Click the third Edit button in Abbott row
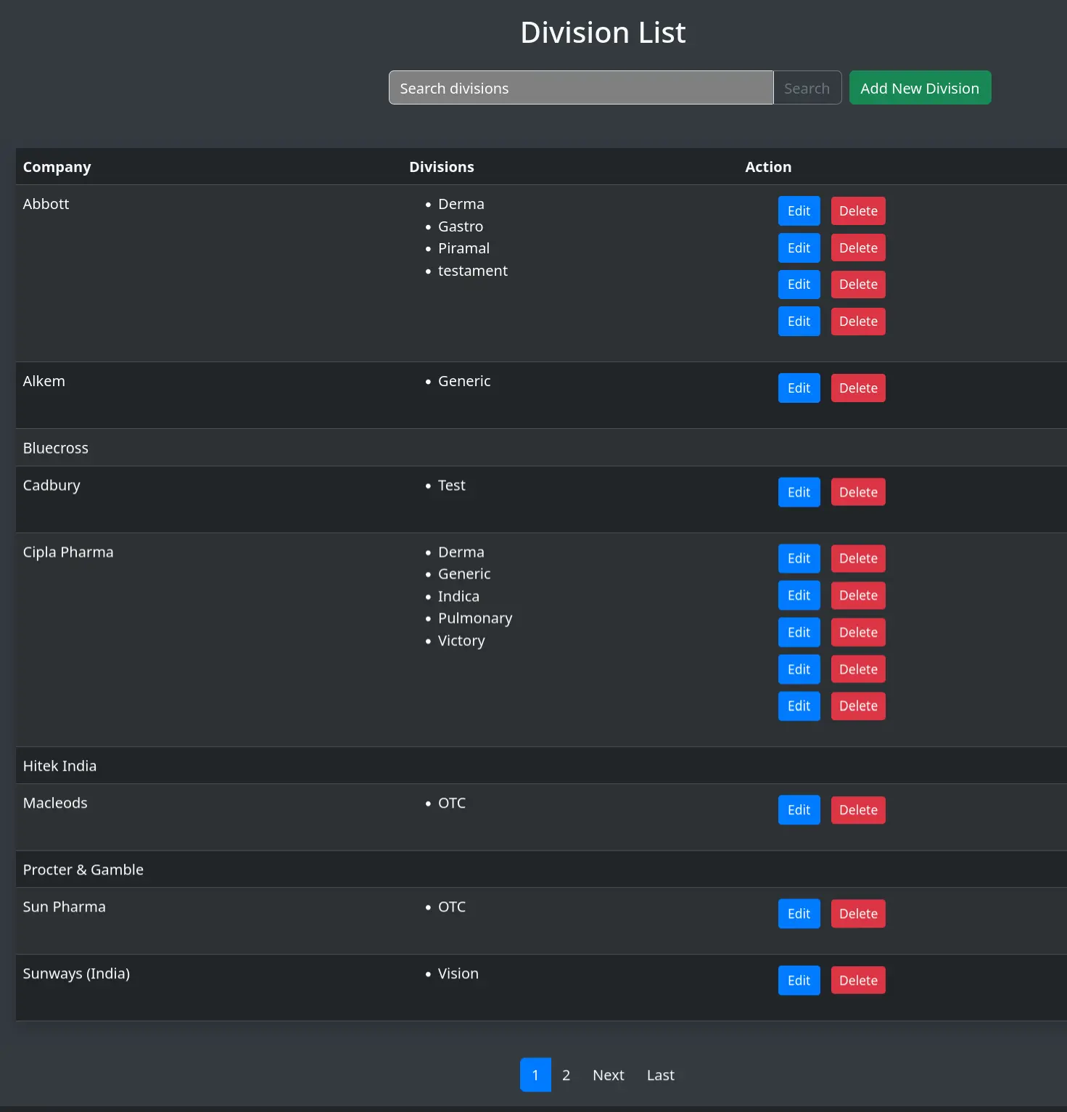The height and width of the screenshot is (1112, 1067). pyautogui.click(x=799, y=285)
